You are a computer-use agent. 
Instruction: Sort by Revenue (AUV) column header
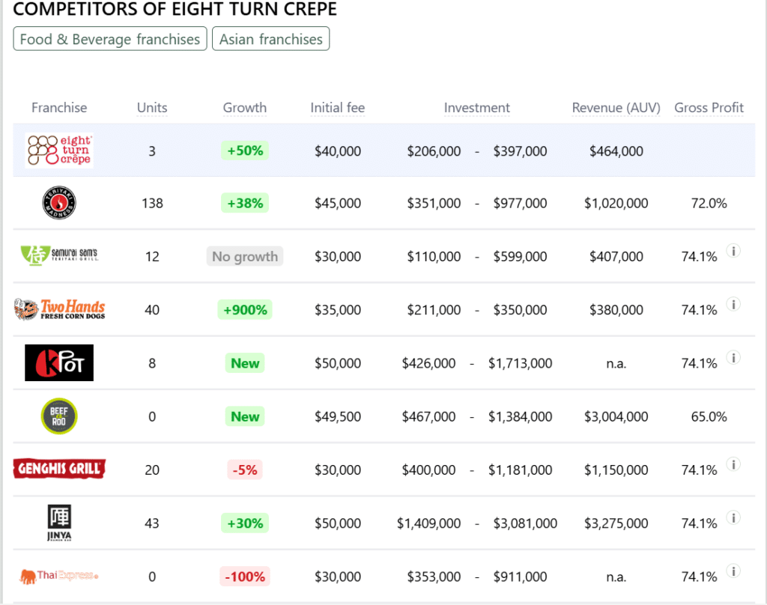coord(616,108)
